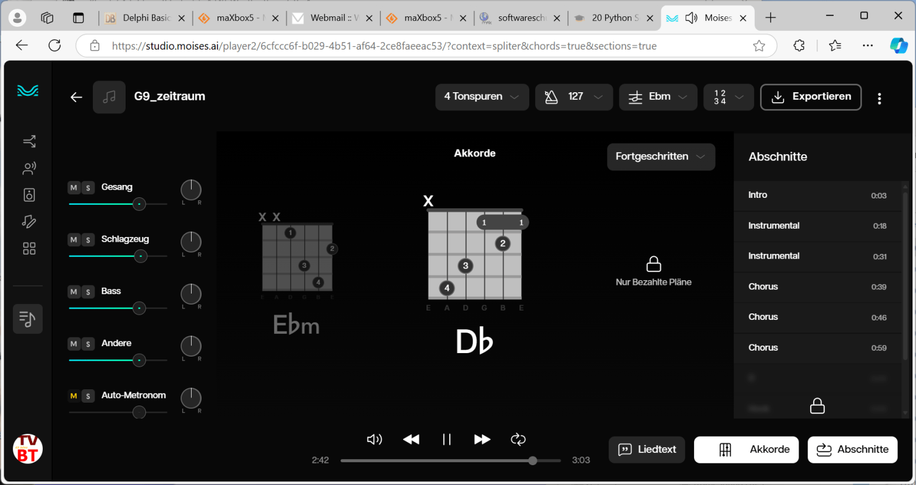Open the three-dot more options menu
Image resolution: width=916 pixels, height=485 pixels.
coord(879,98)
